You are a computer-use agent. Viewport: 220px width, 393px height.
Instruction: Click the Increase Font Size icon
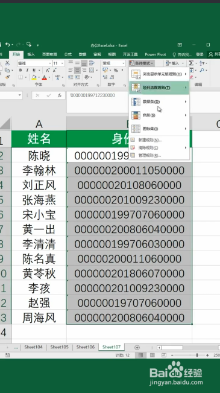[48, 70]
